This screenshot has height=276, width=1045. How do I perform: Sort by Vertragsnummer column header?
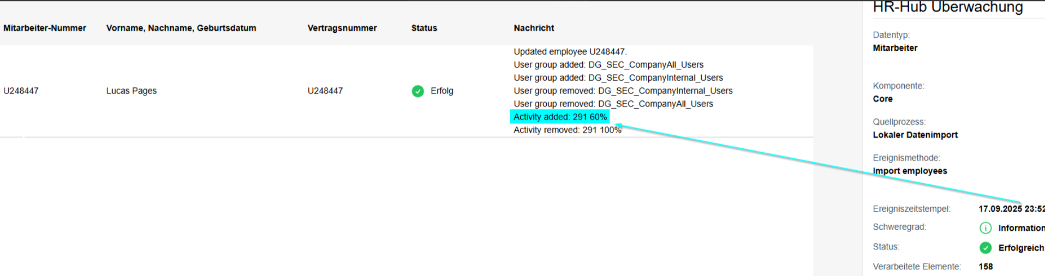click(x=342, y=28)
